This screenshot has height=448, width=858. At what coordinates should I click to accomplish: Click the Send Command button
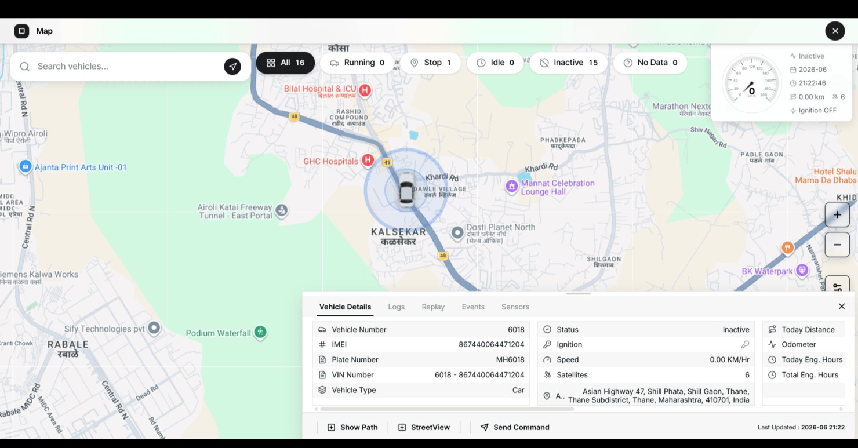coord(515,427)
